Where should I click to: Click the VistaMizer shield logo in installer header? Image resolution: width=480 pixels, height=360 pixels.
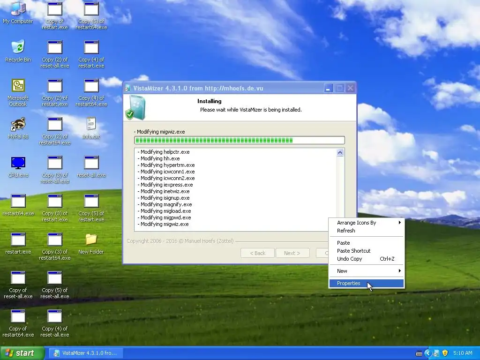pyautogui.click(x=135, y=107)
